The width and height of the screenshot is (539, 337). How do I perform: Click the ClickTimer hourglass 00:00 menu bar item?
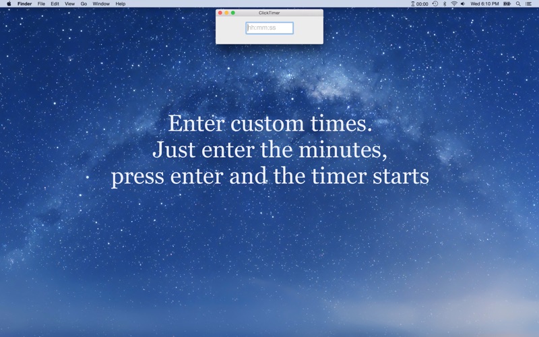point(419,4)
